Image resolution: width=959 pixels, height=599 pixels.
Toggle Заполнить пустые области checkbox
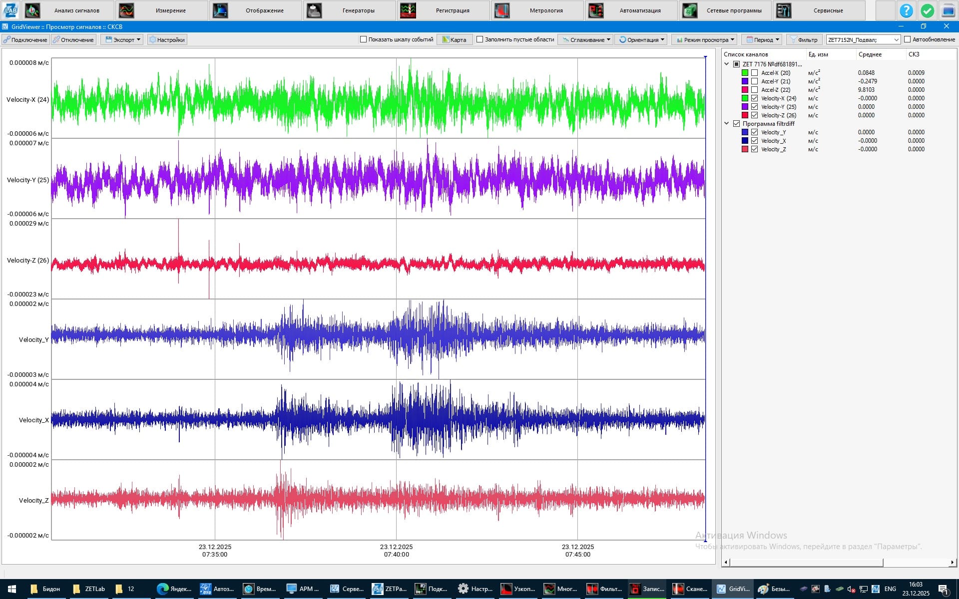(480, 39)
